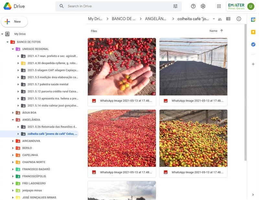
Task: Collapse the ANGELÂNDIA folder
Action: coord(13,120)
